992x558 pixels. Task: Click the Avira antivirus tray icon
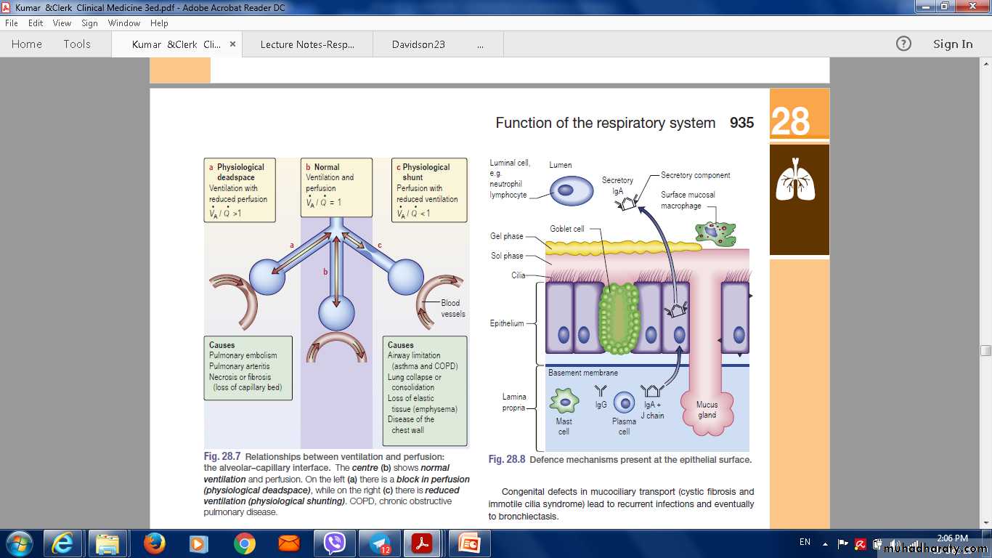[x=860, y=543]
